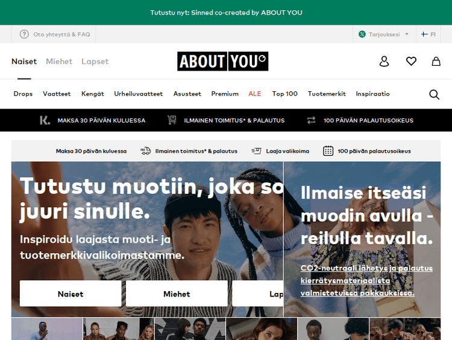
Task: Open the first bottom thumbnail with man gesturing
Action: pyautogui.click(x=47, y=329)
